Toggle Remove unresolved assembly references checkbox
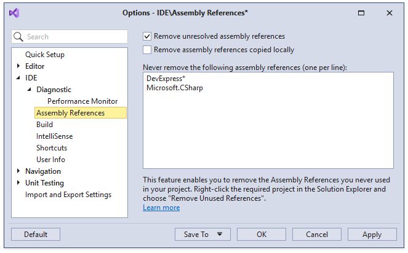This screenshot has height=253, width=408. click(147, 36)
